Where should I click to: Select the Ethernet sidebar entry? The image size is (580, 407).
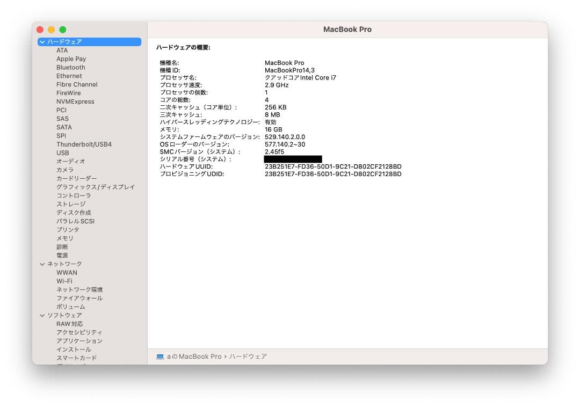click(69, 76)
